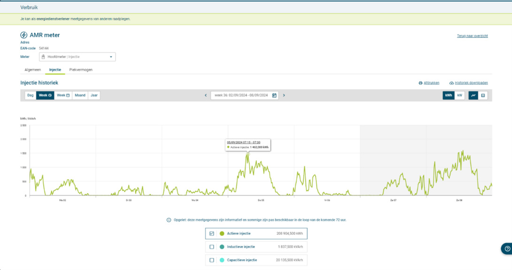The width and height of the screenshot is (512, 270).
Task: Enable the Capacitieve injectie checkbox
Action: [x=212, y=260]
